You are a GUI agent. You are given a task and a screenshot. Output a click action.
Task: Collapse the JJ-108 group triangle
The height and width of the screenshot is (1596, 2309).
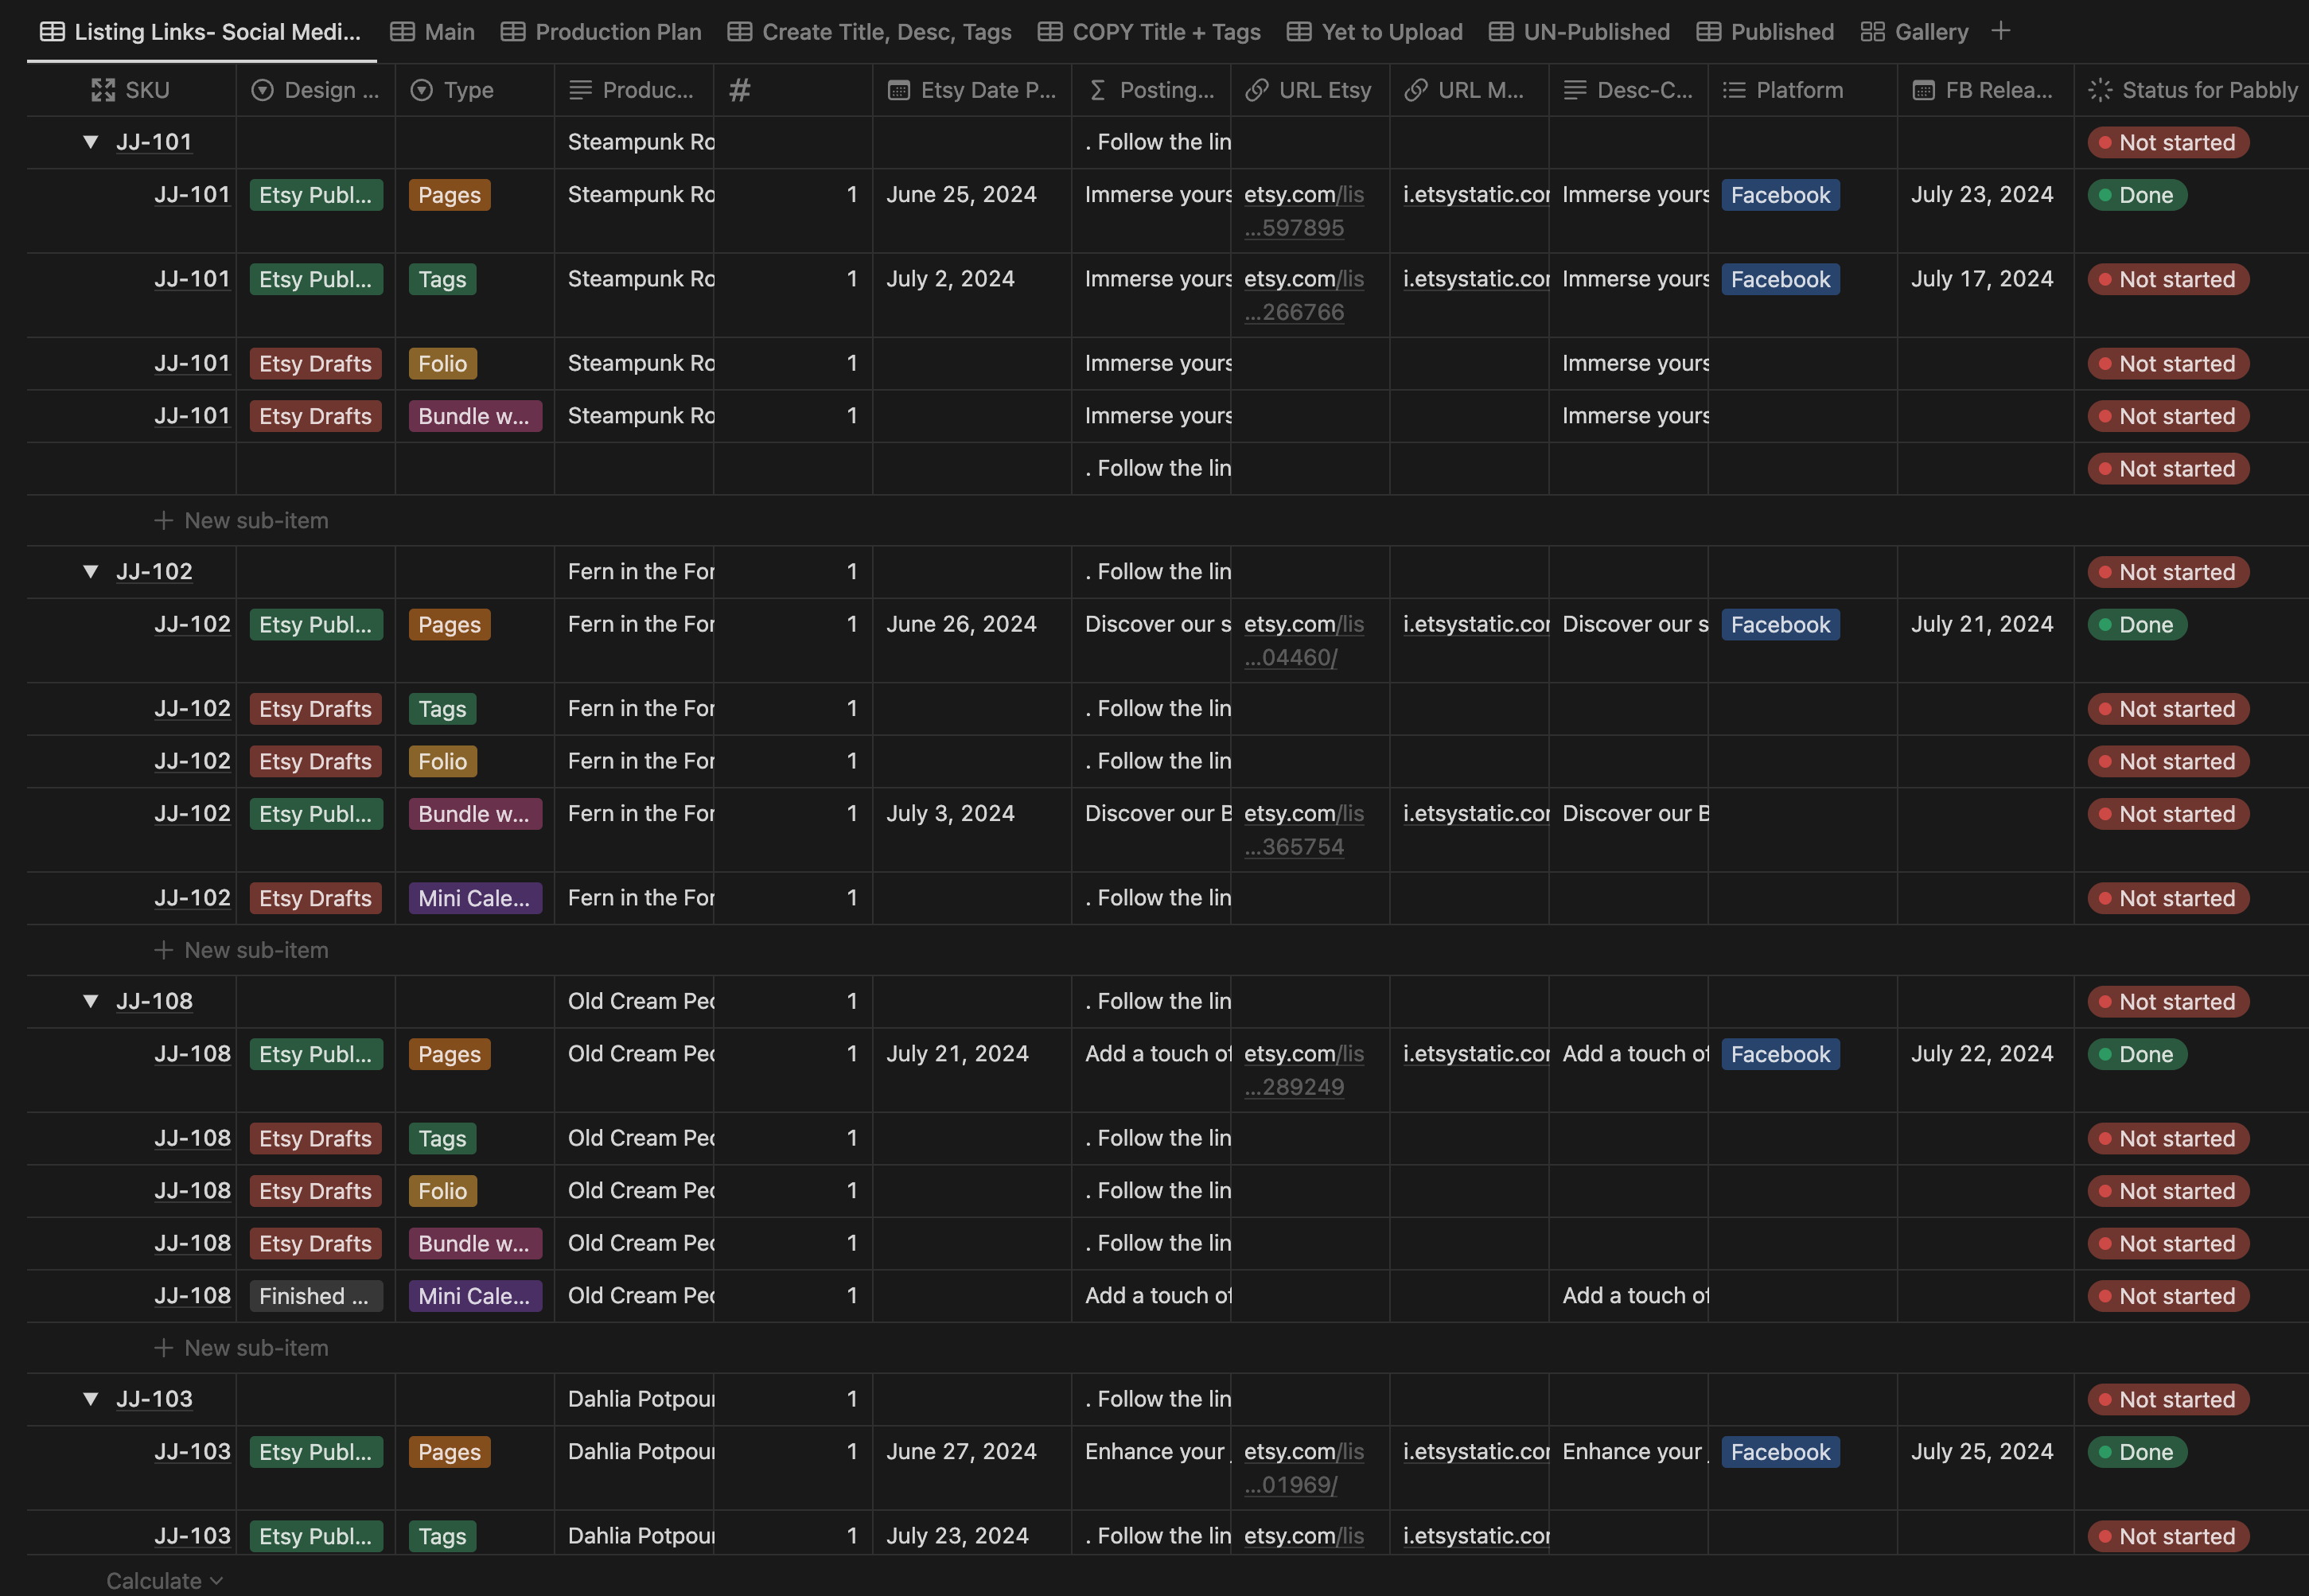(x=91, y=1001)
